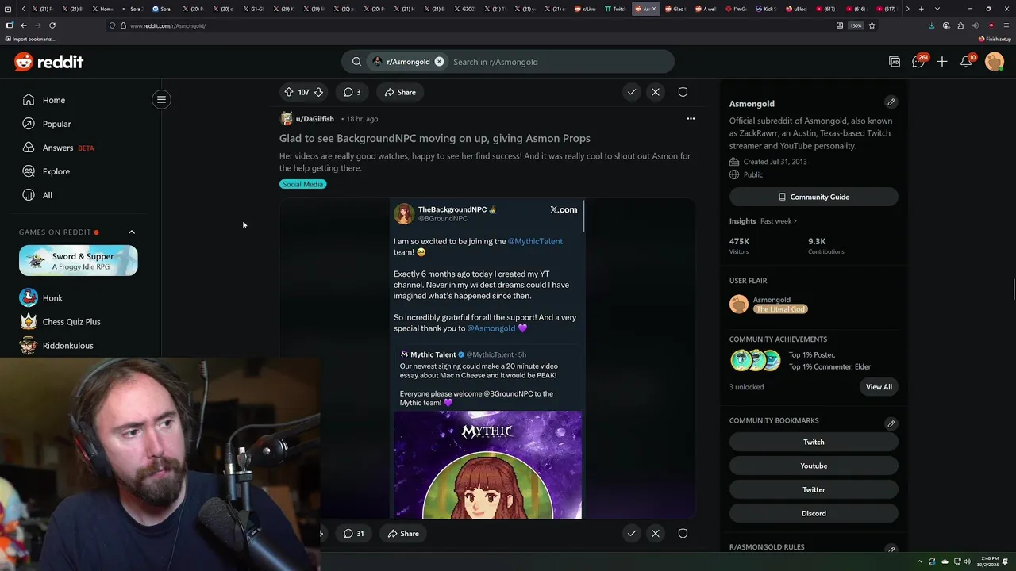The image size is (1016, 571).
Task: Reload the page with the refresh icon
Action: click(52, 25)
